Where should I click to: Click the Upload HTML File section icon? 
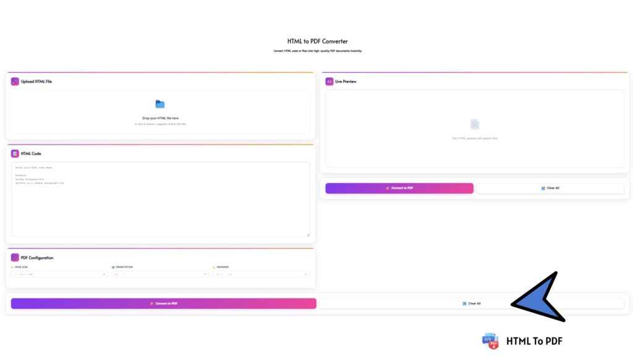15,81
